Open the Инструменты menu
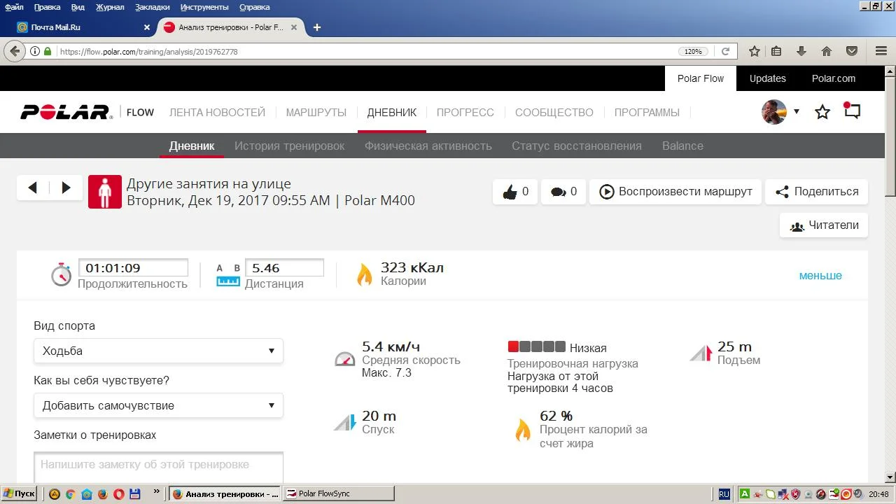The width and height of the screenshot is (896, 504). coord(204,7)
